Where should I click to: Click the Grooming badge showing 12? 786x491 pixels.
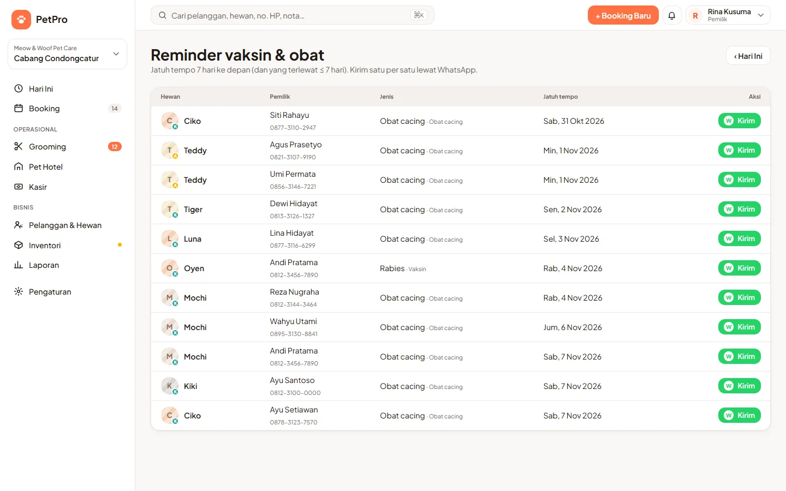point(115,147)
